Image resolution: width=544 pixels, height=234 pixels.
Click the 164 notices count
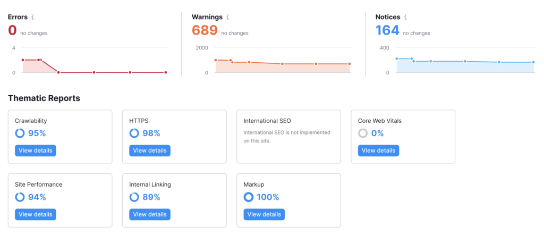coord(387,30)
